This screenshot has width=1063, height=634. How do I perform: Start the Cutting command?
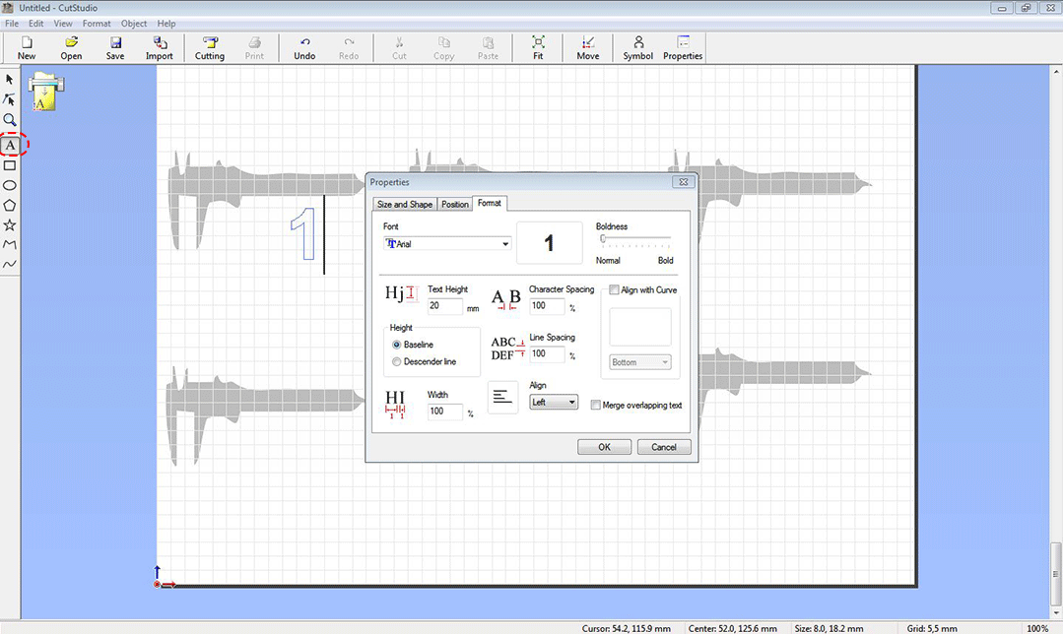point(210,48)
